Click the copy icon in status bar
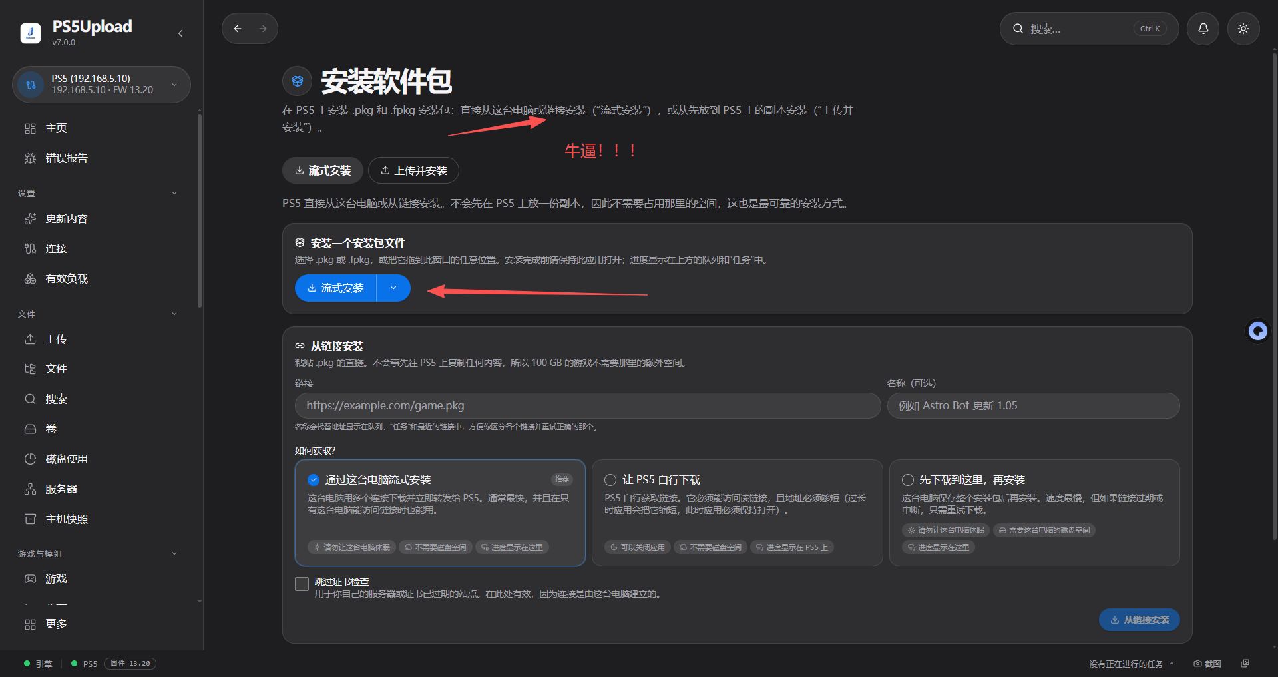This screenshot has height=677, width=1278. (1245, 664)
